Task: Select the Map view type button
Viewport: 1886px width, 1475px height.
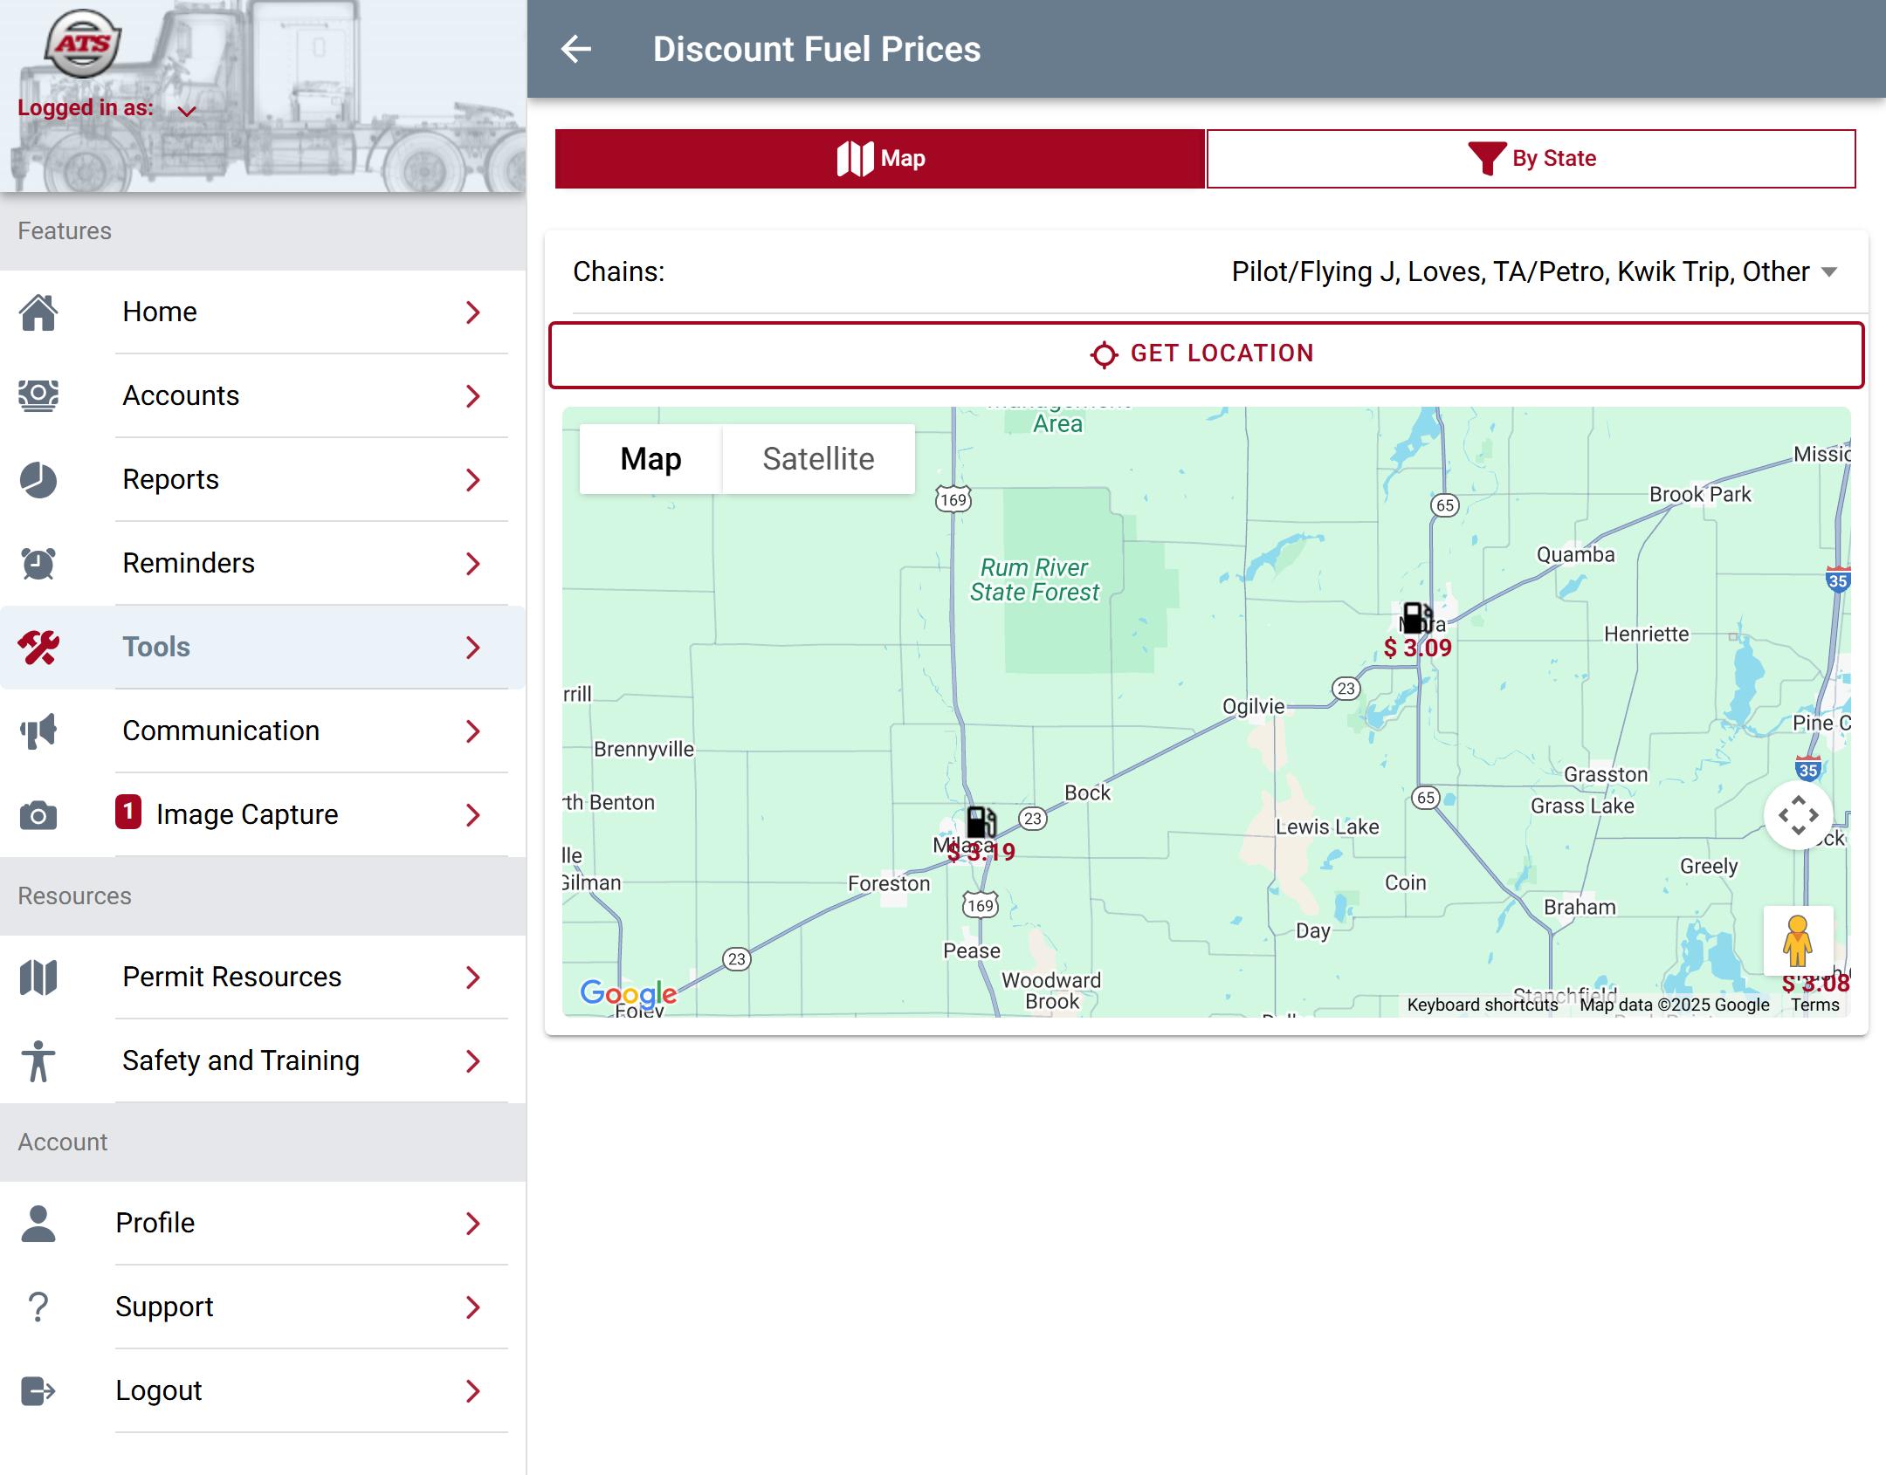Action: (x=650, y=459)
